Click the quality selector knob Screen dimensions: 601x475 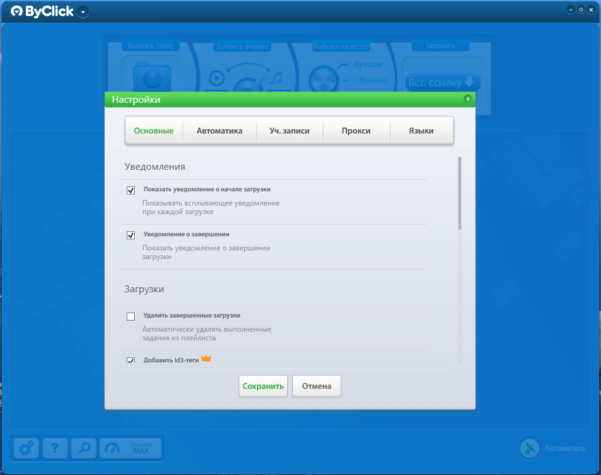pyautogui.click(x=324, y=80)
